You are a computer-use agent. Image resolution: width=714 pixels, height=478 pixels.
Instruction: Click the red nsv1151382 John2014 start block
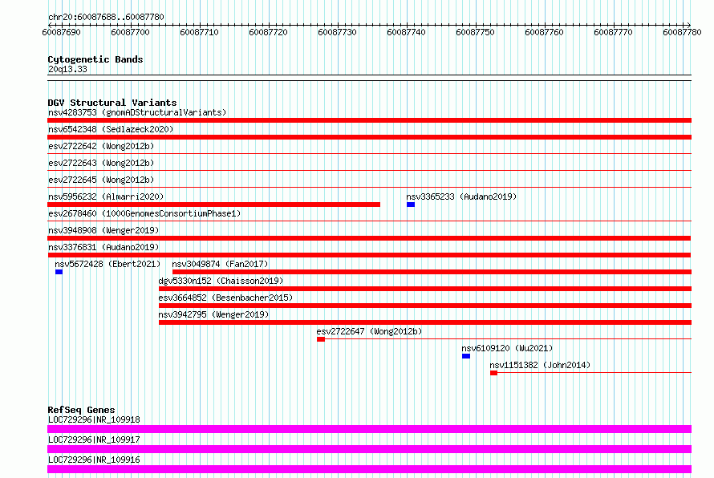[x=493, y=373]
